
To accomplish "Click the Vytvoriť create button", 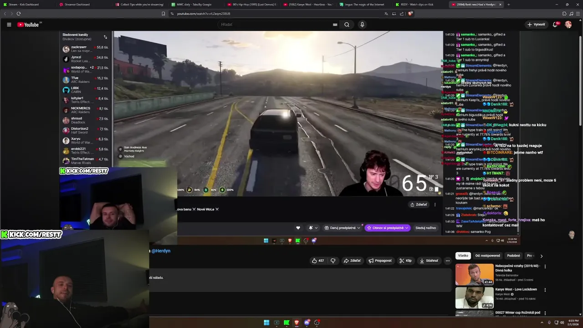I will click(x=536, y=25).
